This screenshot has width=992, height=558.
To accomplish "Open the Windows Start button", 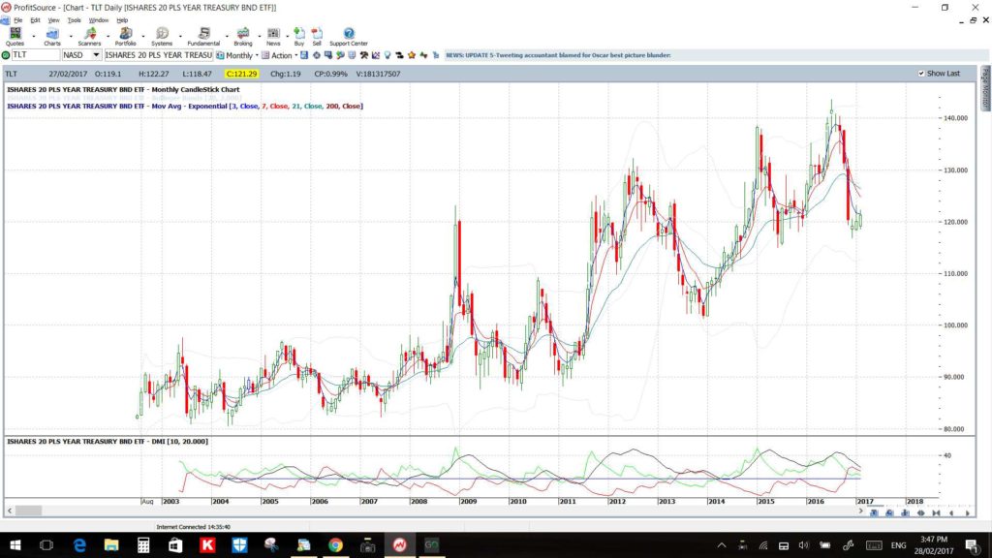I will [15, 545].
